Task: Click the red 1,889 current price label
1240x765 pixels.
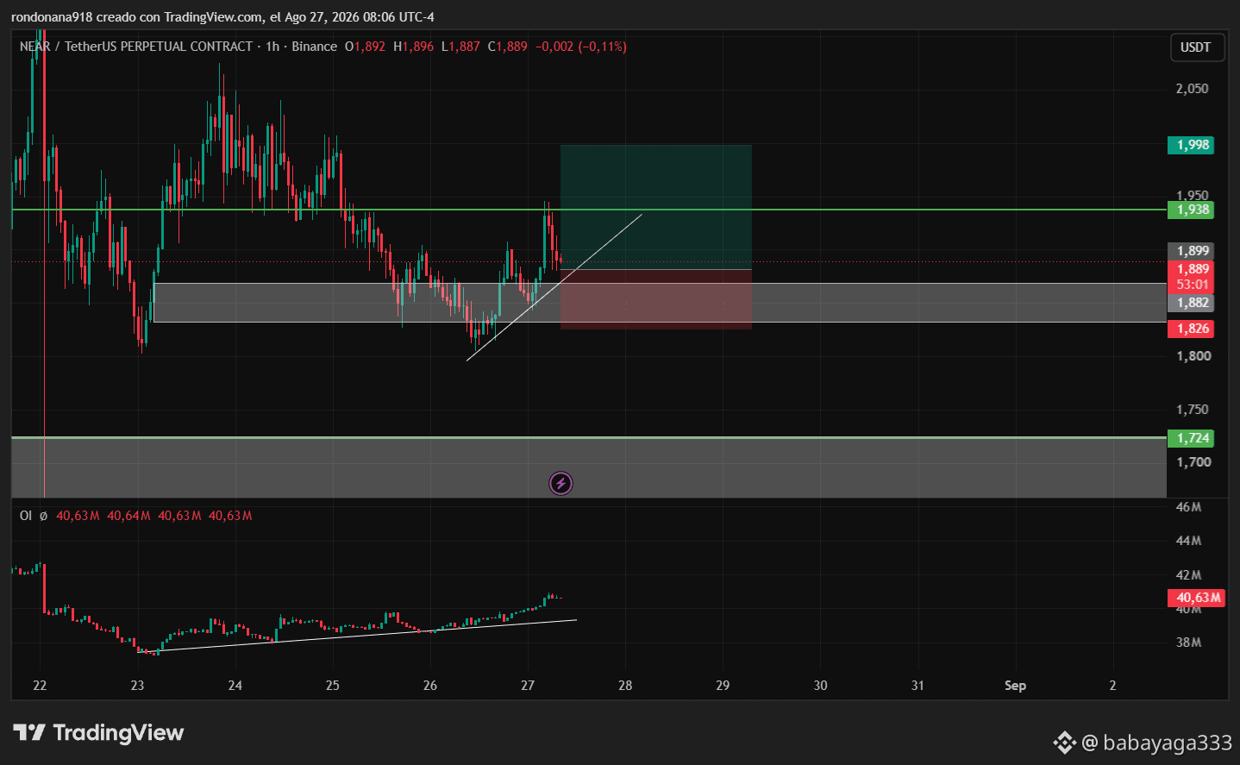Action: [1191, 269]
